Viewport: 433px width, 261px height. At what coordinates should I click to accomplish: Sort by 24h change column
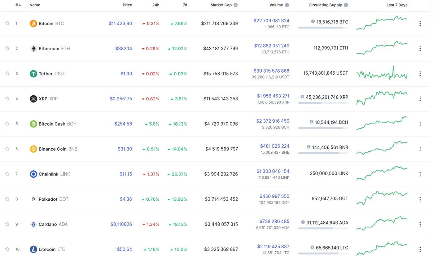point(156,5)
